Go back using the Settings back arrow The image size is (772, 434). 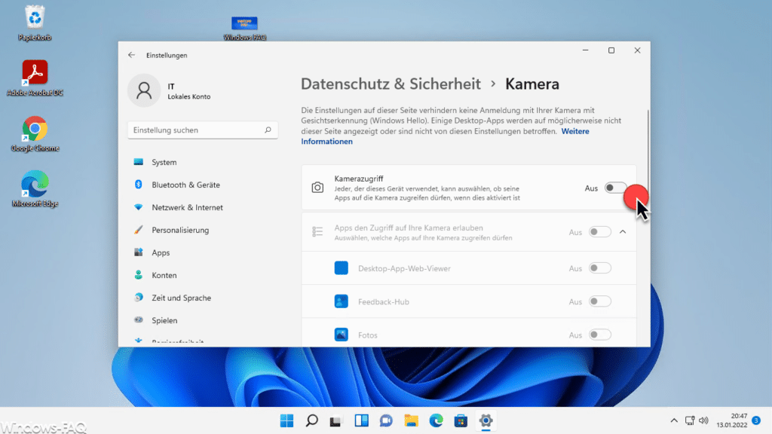coord(131,55)
